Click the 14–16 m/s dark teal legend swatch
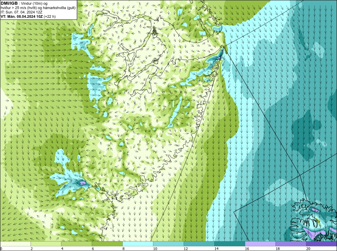337x251 pixels. tap(229, 244)
